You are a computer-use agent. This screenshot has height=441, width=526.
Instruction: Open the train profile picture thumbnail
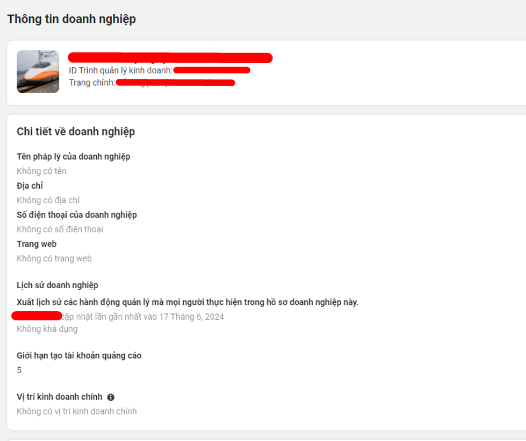38,72
